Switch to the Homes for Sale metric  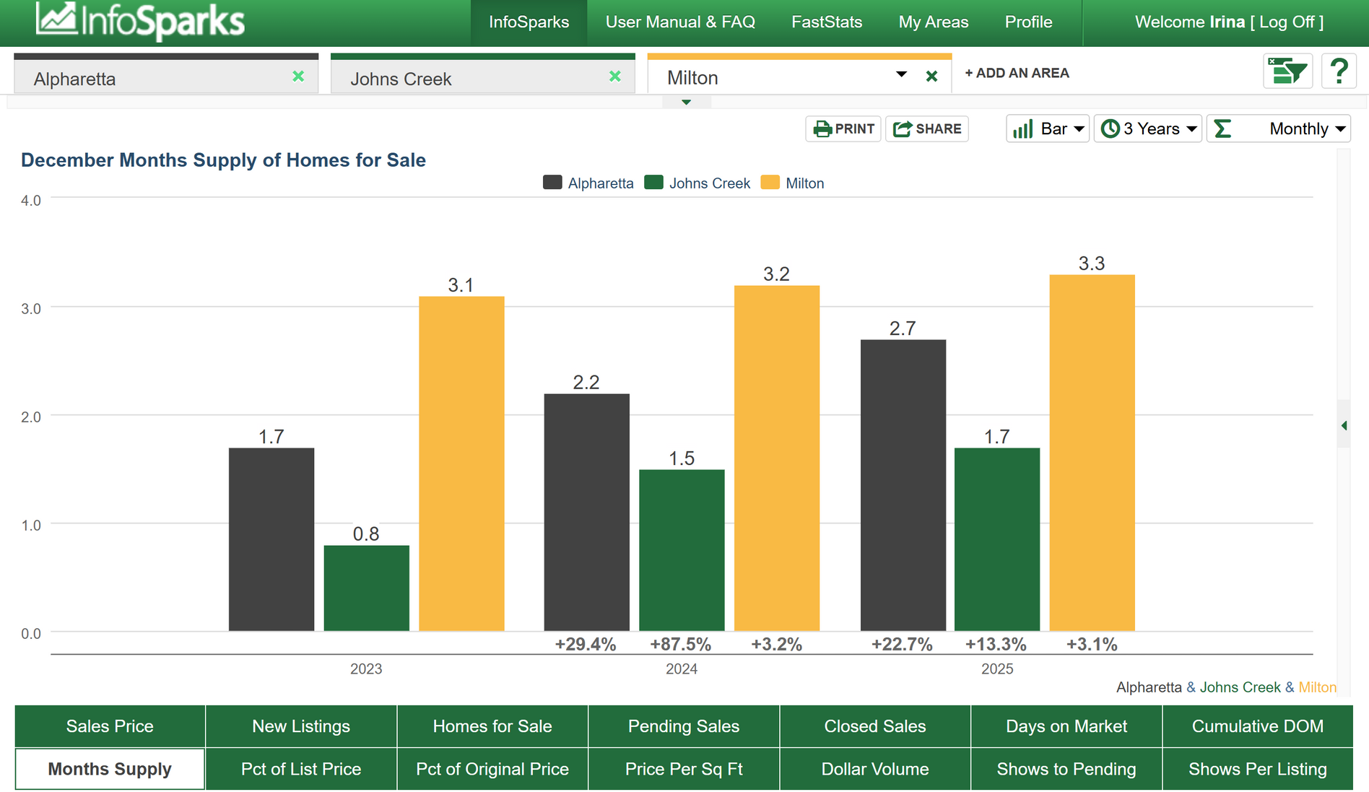point(492,726)
